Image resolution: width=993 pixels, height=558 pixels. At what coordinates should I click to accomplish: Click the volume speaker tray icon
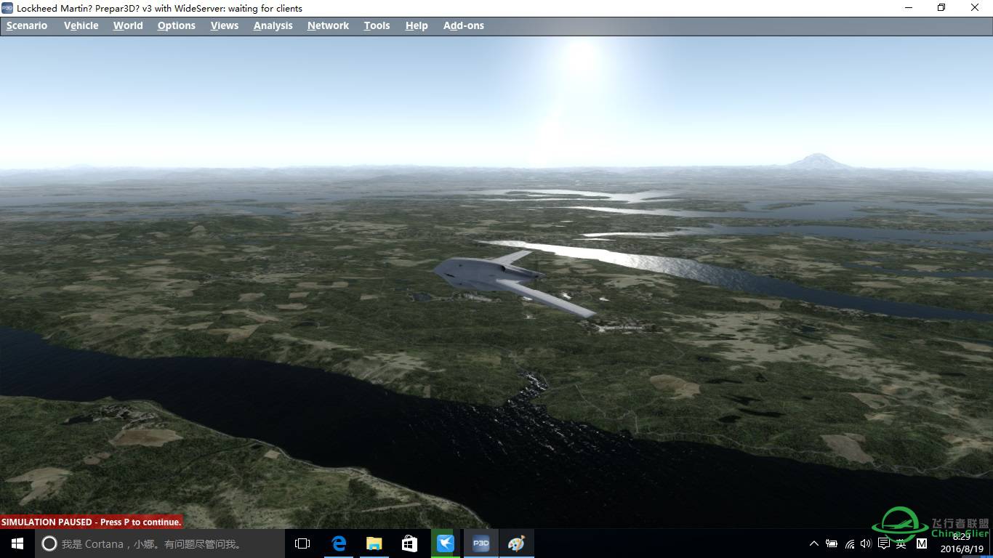tap(866, 543)
